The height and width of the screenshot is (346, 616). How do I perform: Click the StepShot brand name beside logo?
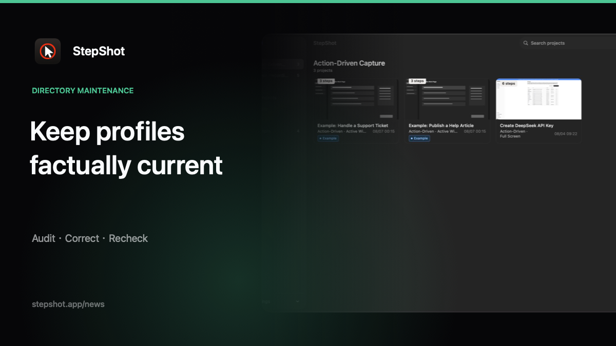[99, 51]
